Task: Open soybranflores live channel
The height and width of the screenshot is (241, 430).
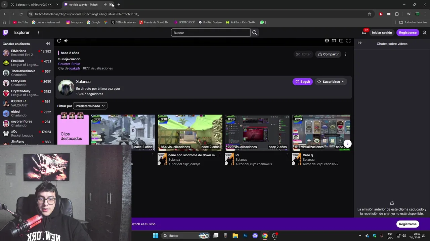Action: pos(27,124)
